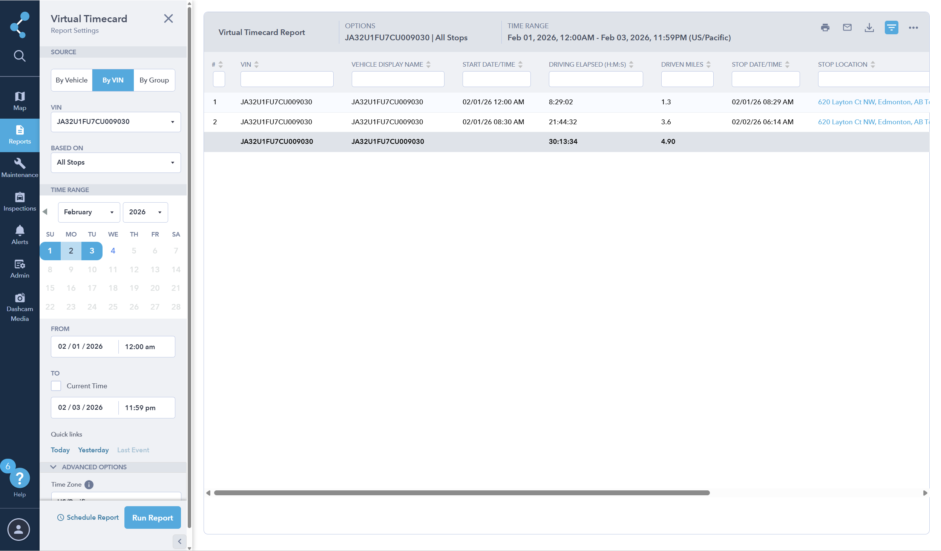Click the report horizontal scrollbar
Screen dimensions: 941x551
(462, 493)
